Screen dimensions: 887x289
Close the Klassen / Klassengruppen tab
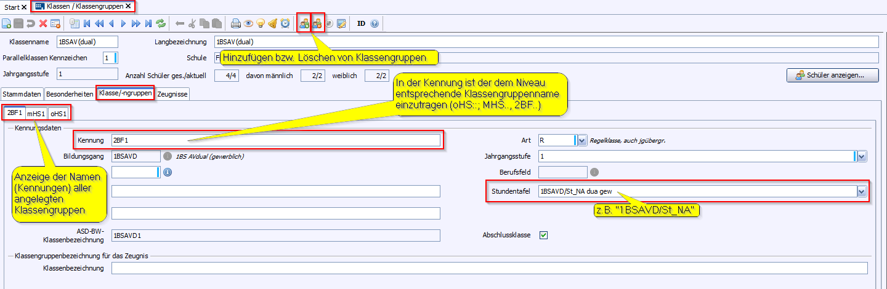[x=128, y=6]
